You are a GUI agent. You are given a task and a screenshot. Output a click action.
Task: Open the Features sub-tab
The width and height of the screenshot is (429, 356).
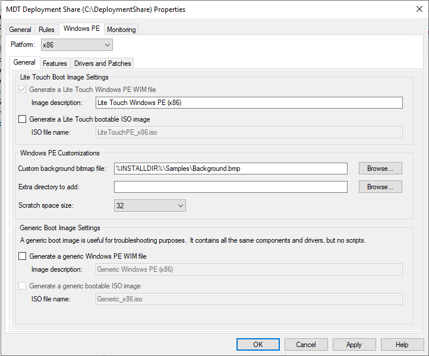[55, 63]
